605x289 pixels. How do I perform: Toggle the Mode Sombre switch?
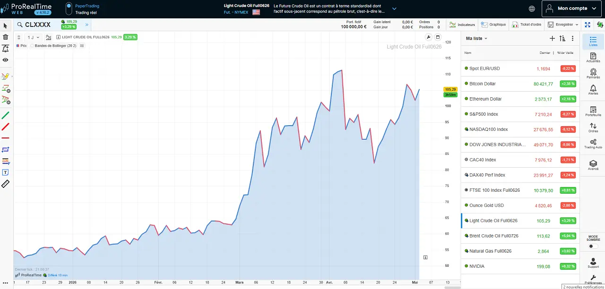(x=593, y=246)
